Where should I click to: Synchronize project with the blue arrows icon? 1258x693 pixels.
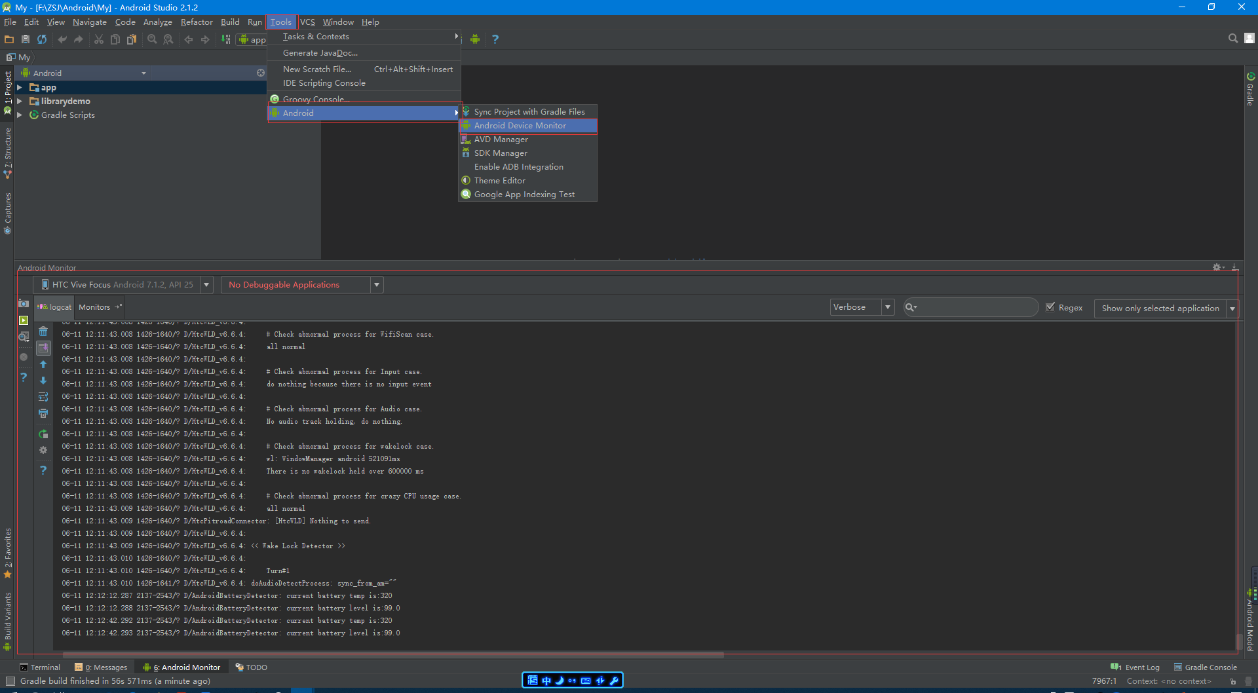click(x=42, y=39)
